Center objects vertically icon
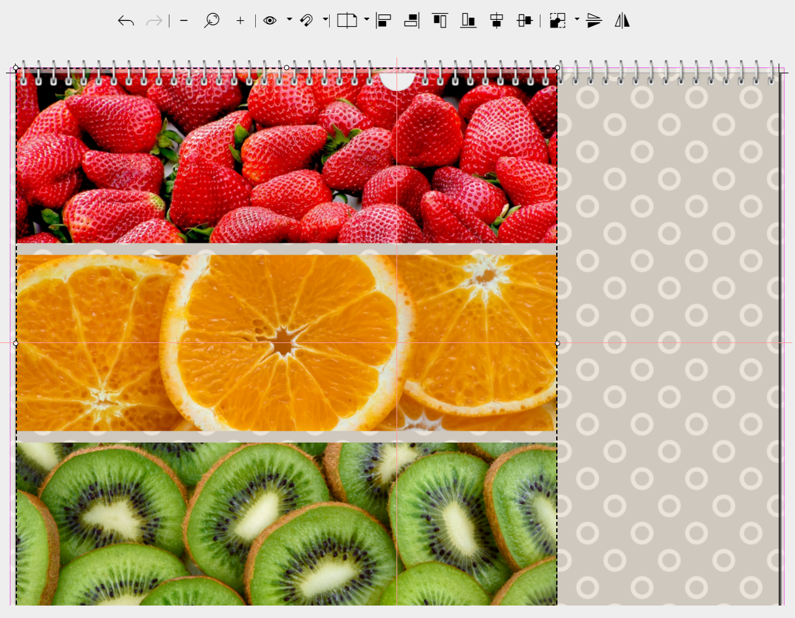The image size is (795, 618). 525,21
